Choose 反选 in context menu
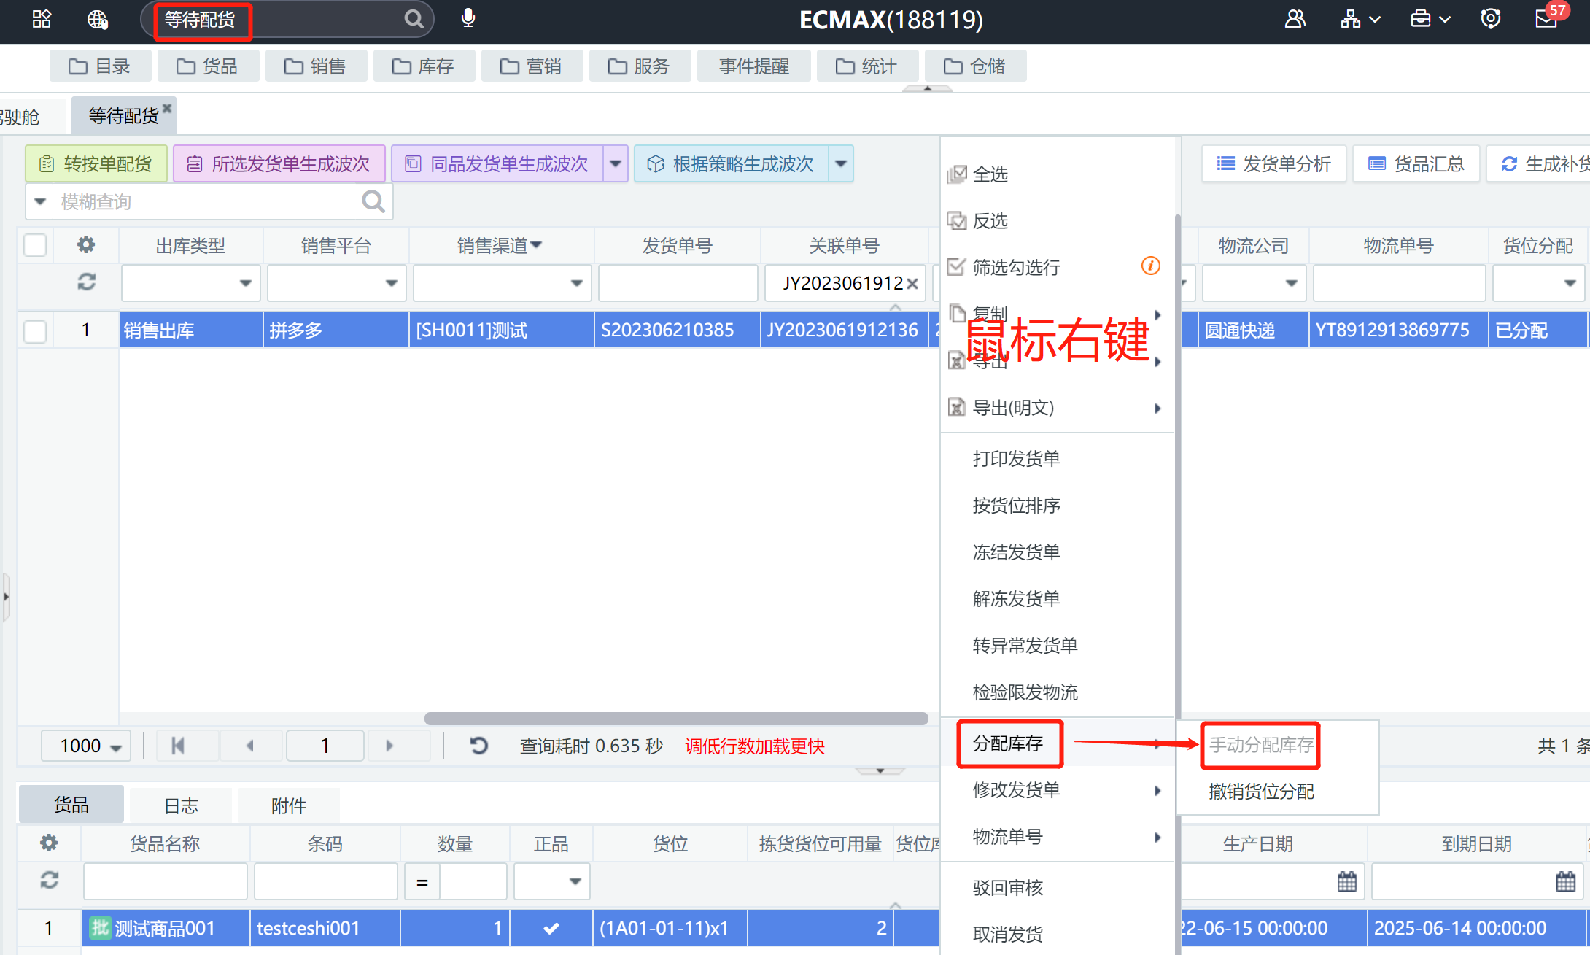Screen dimensions: 1590x955 (x=1056, y=221)
